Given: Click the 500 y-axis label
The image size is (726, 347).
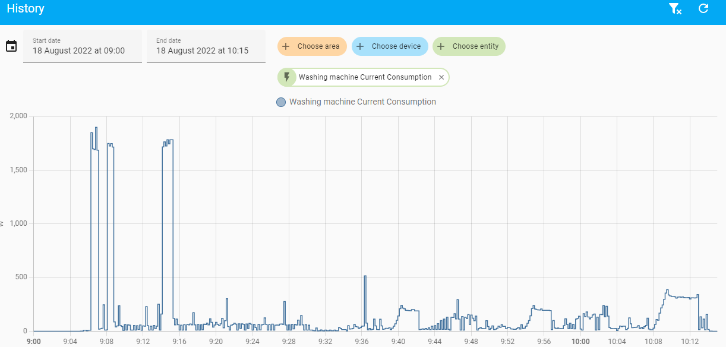Looking at the screenshot, I should click(22, 277).
